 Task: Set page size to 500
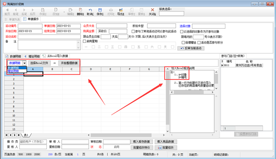click(21, 154)
